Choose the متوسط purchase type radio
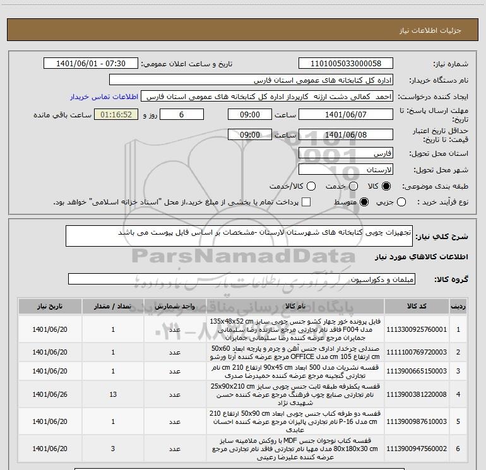486x470 pixels. 364,202
